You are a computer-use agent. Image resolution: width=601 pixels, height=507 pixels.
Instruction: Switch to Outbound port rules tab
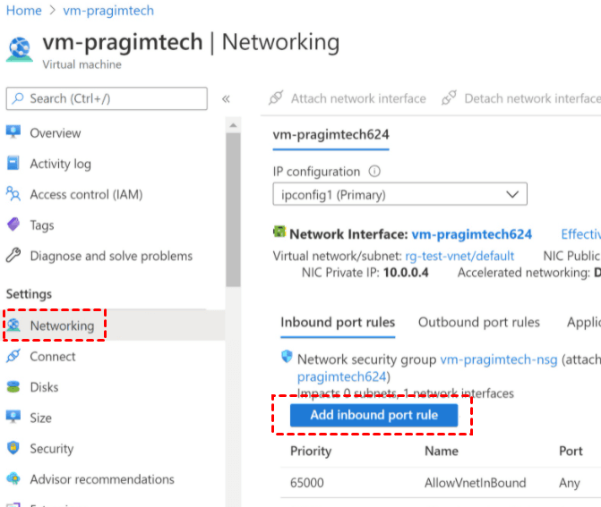[x=479, y=323]
